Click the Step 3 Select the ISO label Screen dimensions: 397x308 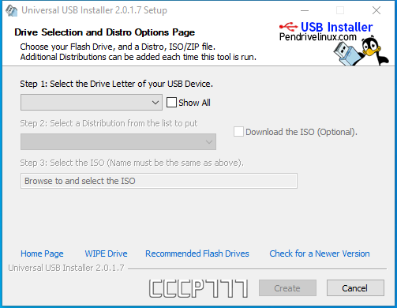coord(132,163)
